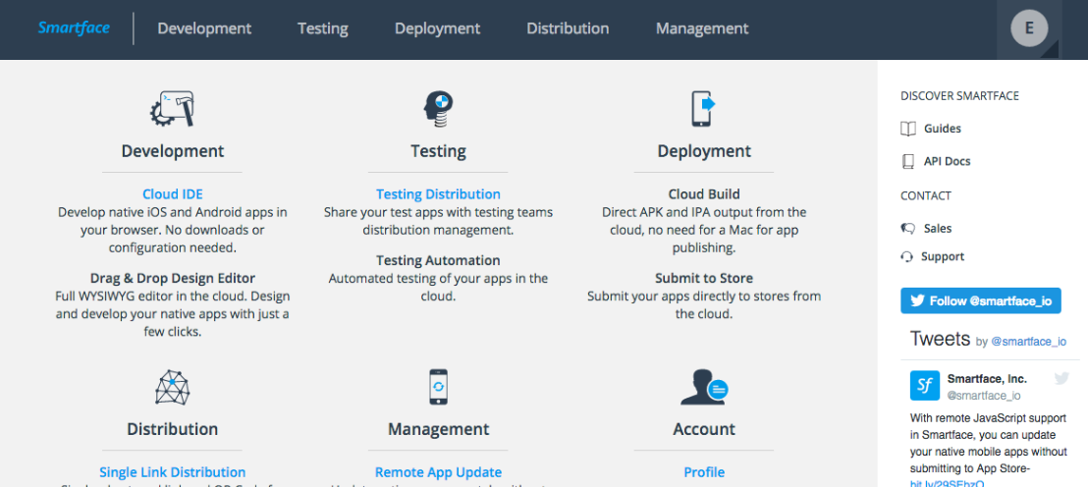
Task: Click the Guides link in sidebar
Action: pyautogui.click(x=943, y=129)
